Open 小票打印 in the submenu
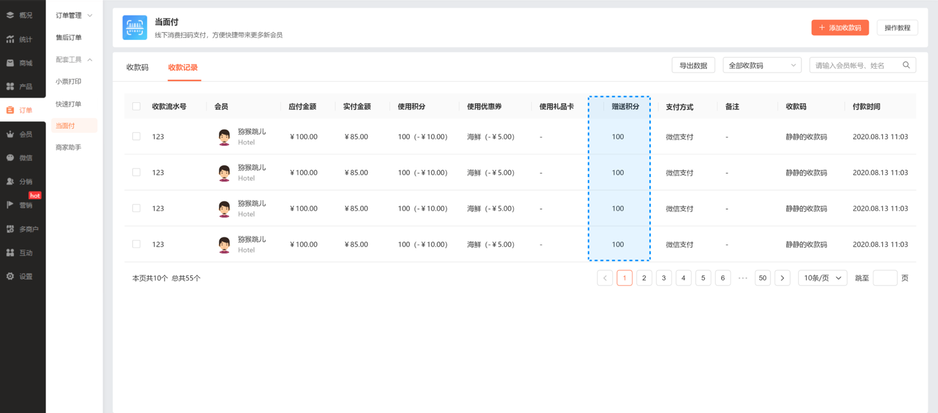This screenshot has height=413, width=938. tap(69, 81)
